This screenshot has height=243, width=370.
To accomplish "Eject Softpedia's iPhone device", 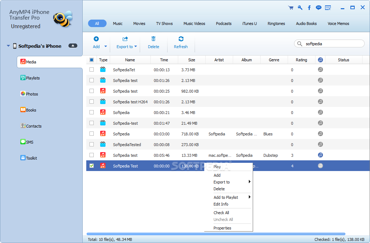I will pyautogui.click(x=73, y=46).
